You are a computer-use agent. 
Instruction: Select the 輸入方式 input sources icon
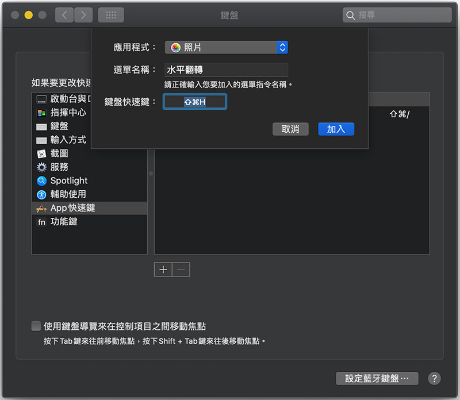(x=41, y=140)
